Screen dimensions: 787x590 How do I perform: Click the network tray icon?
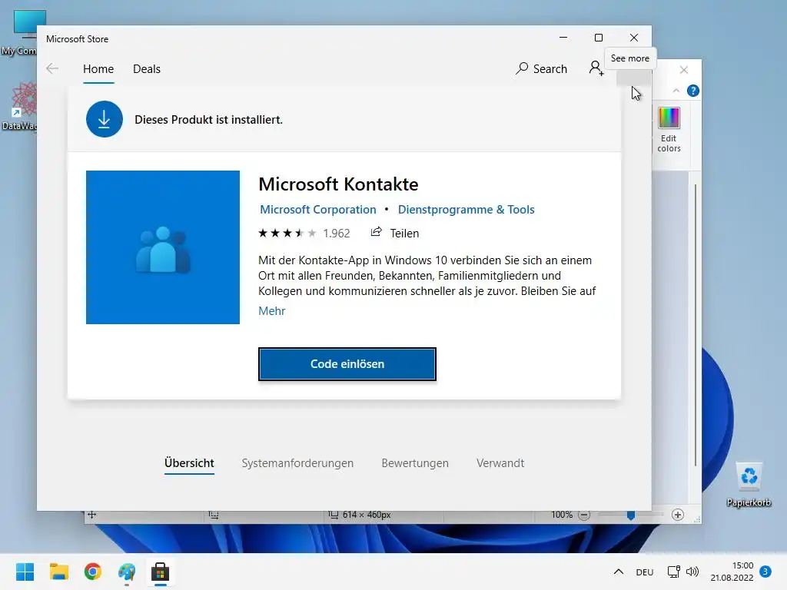click(x=673, y=572)
